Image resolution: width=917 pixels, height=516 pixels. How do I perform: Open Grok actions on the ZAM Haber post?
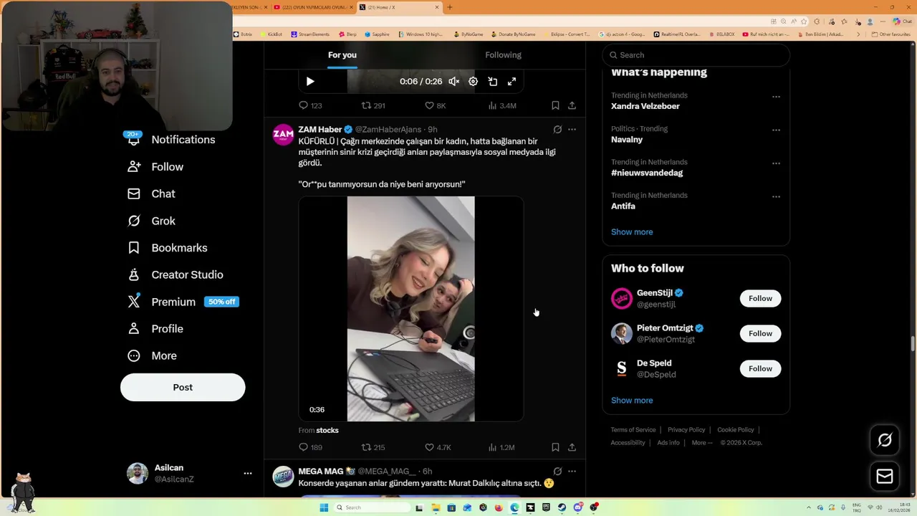557,130
